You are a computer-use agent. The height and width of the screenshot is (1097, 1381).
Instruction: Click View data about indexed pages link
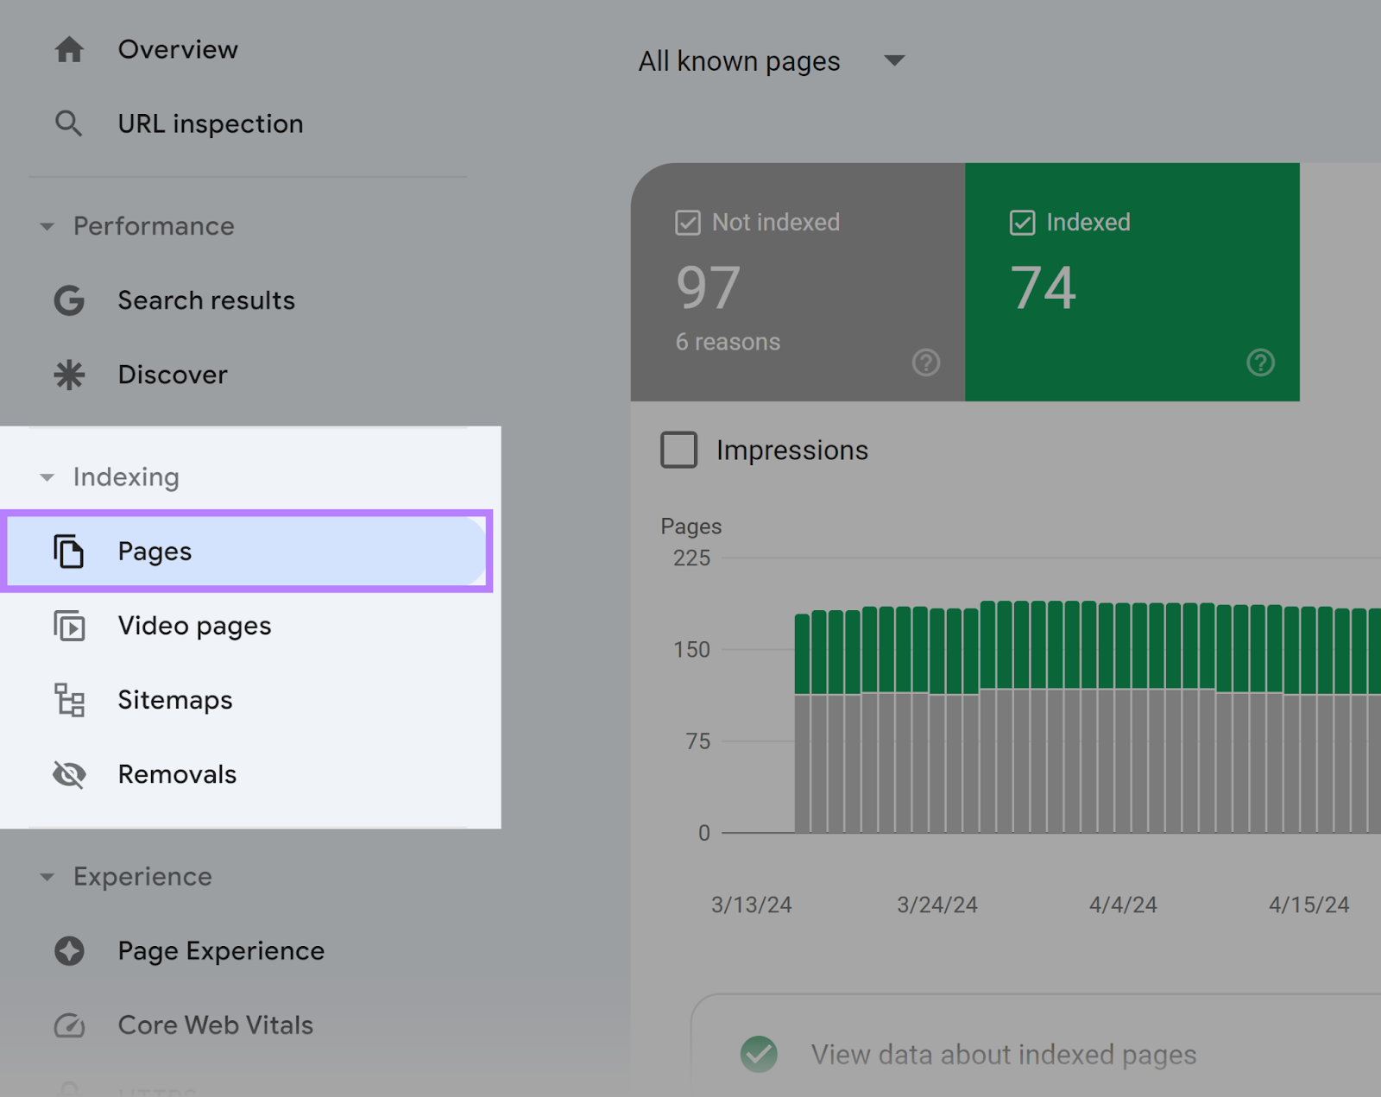coord(1004,1054)
